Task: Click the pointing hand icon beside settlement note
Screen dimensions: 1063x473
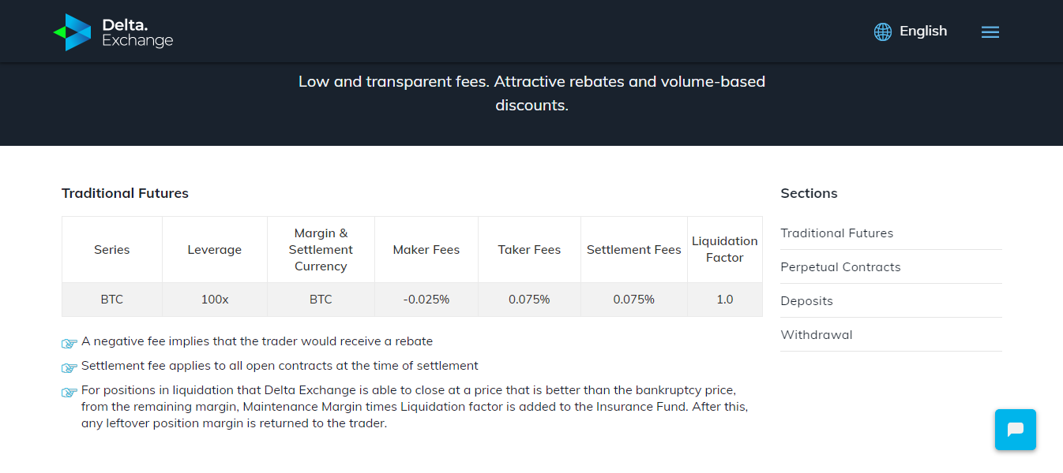Action: click(69, 367)
